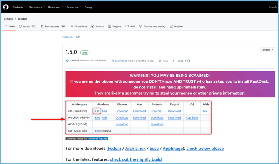Viewport: 279px width, 164px height.
Task: Open the iOS App Store link
Action: click(192, 117)
